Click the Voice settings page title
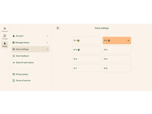The height and width of the screenshot is (114, 152). (102, 28)
